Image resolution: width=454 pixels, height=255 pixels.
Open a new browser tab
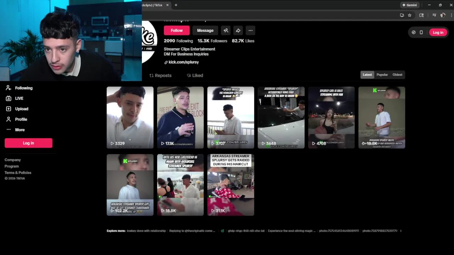[176, 5]
